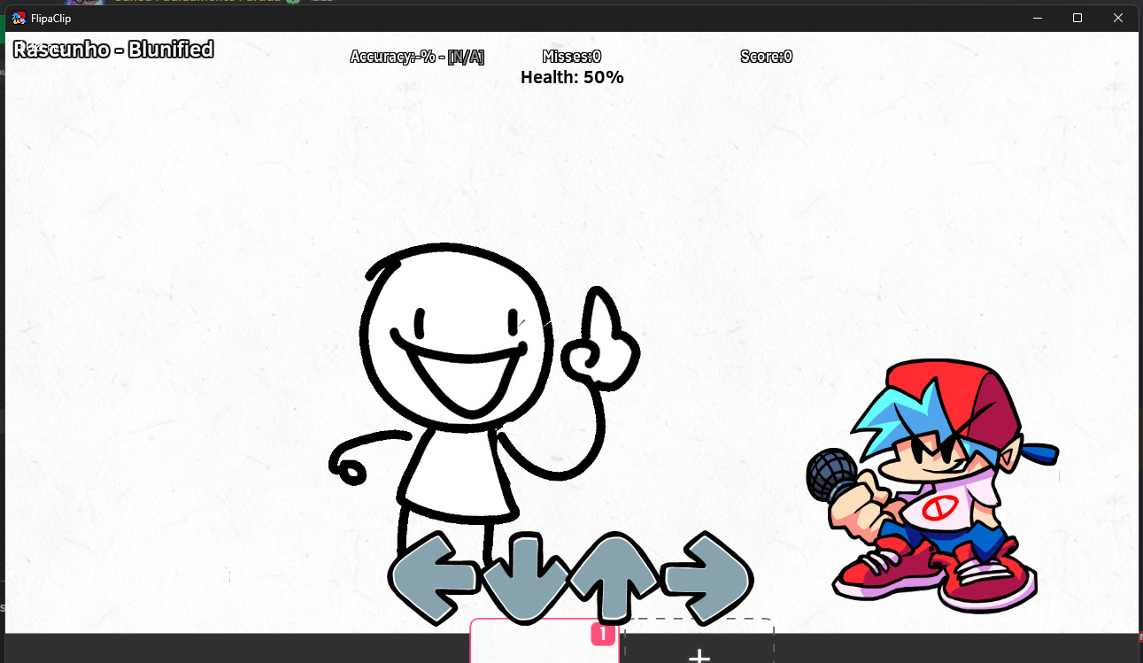
Task: Minimize the FlipaClip window
Action: (1037, 18)
